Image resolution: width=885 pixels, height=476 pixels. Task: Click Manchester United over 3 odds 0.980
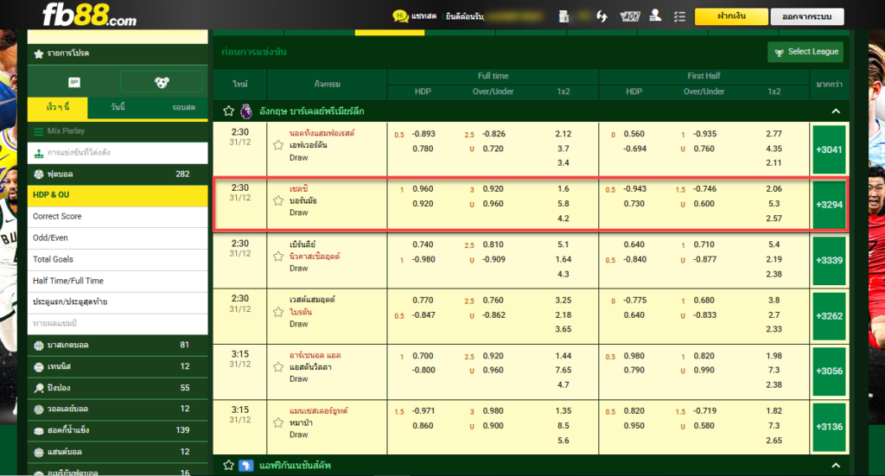[x=493, y=411]
